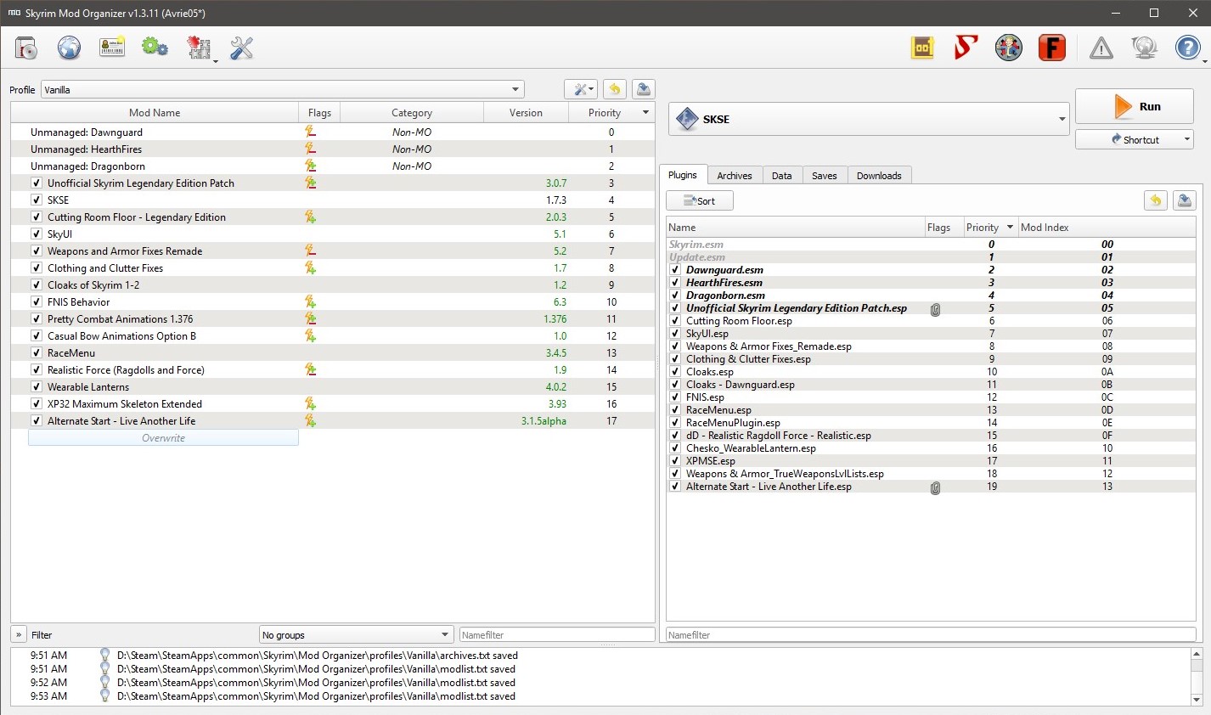Launch the red S shortcut icon
Viewport: 1211px width, 715px height.
[x=966, y=48]
